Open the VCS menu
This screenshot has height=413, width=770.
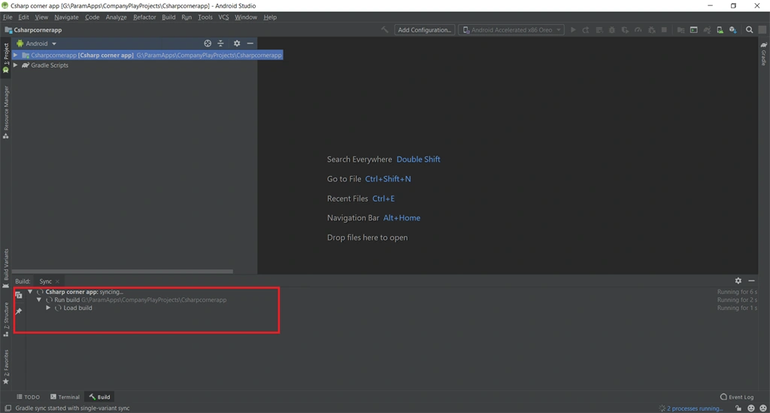pos(223,17)
